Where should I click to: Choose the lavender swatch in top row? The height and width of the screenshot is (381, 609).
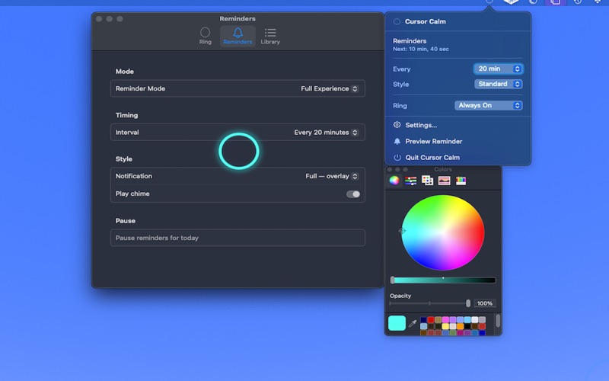(x=453, y=319)
